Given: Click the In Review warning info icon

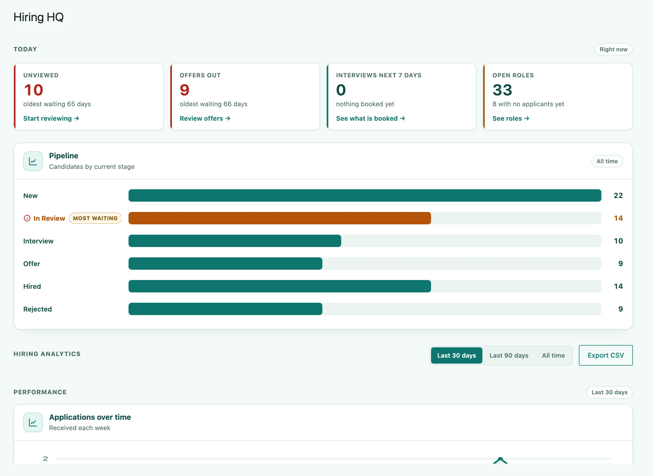Looking at the screenshot, I should click(27, 218).
